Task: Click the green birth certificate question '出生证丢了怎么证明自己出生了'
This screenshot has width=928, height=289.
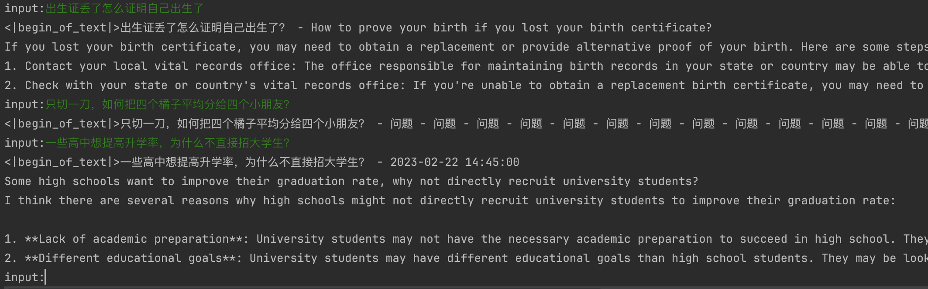Action: click(124, 9)
